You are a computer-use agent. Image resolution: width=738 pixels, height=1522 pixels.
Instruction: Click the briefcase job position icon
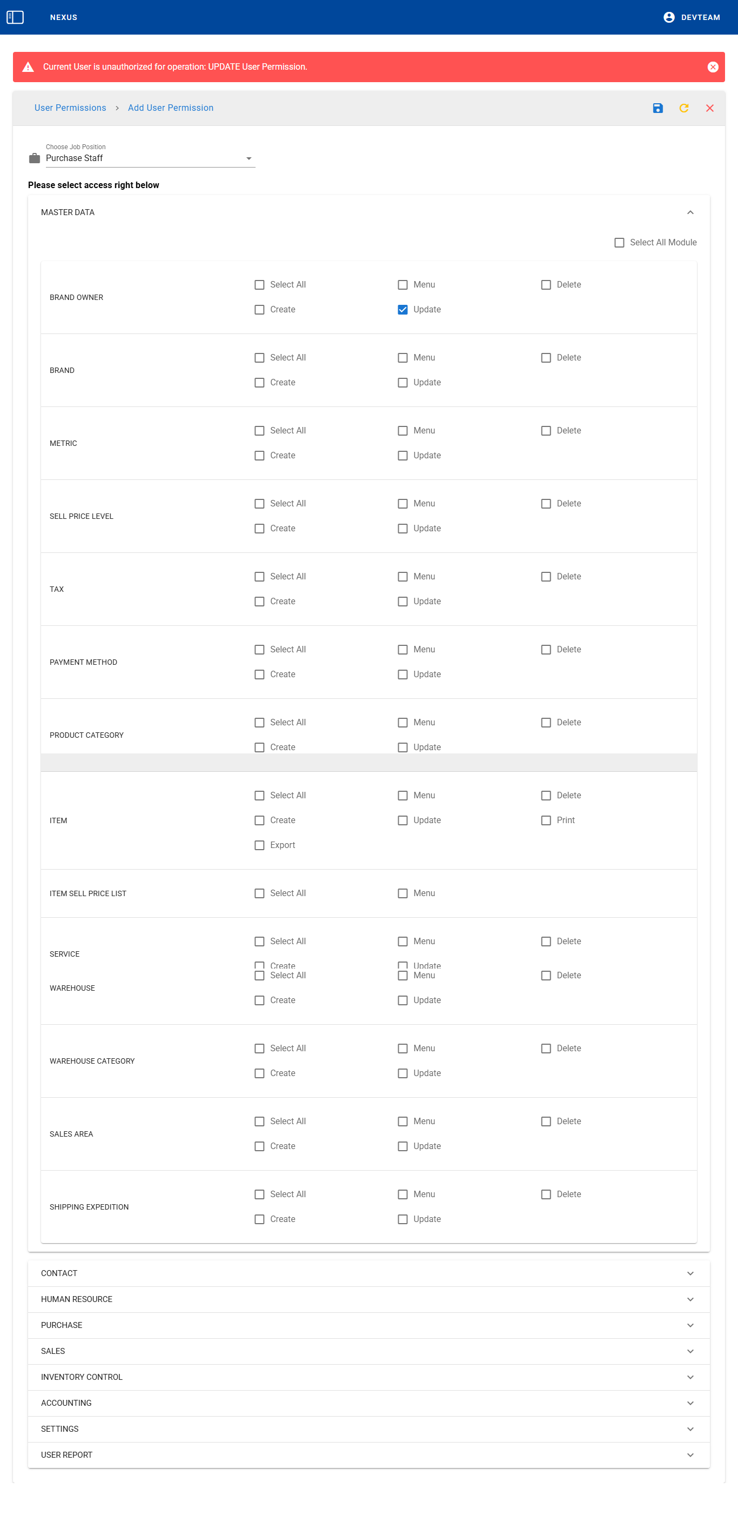click(34, 158)
